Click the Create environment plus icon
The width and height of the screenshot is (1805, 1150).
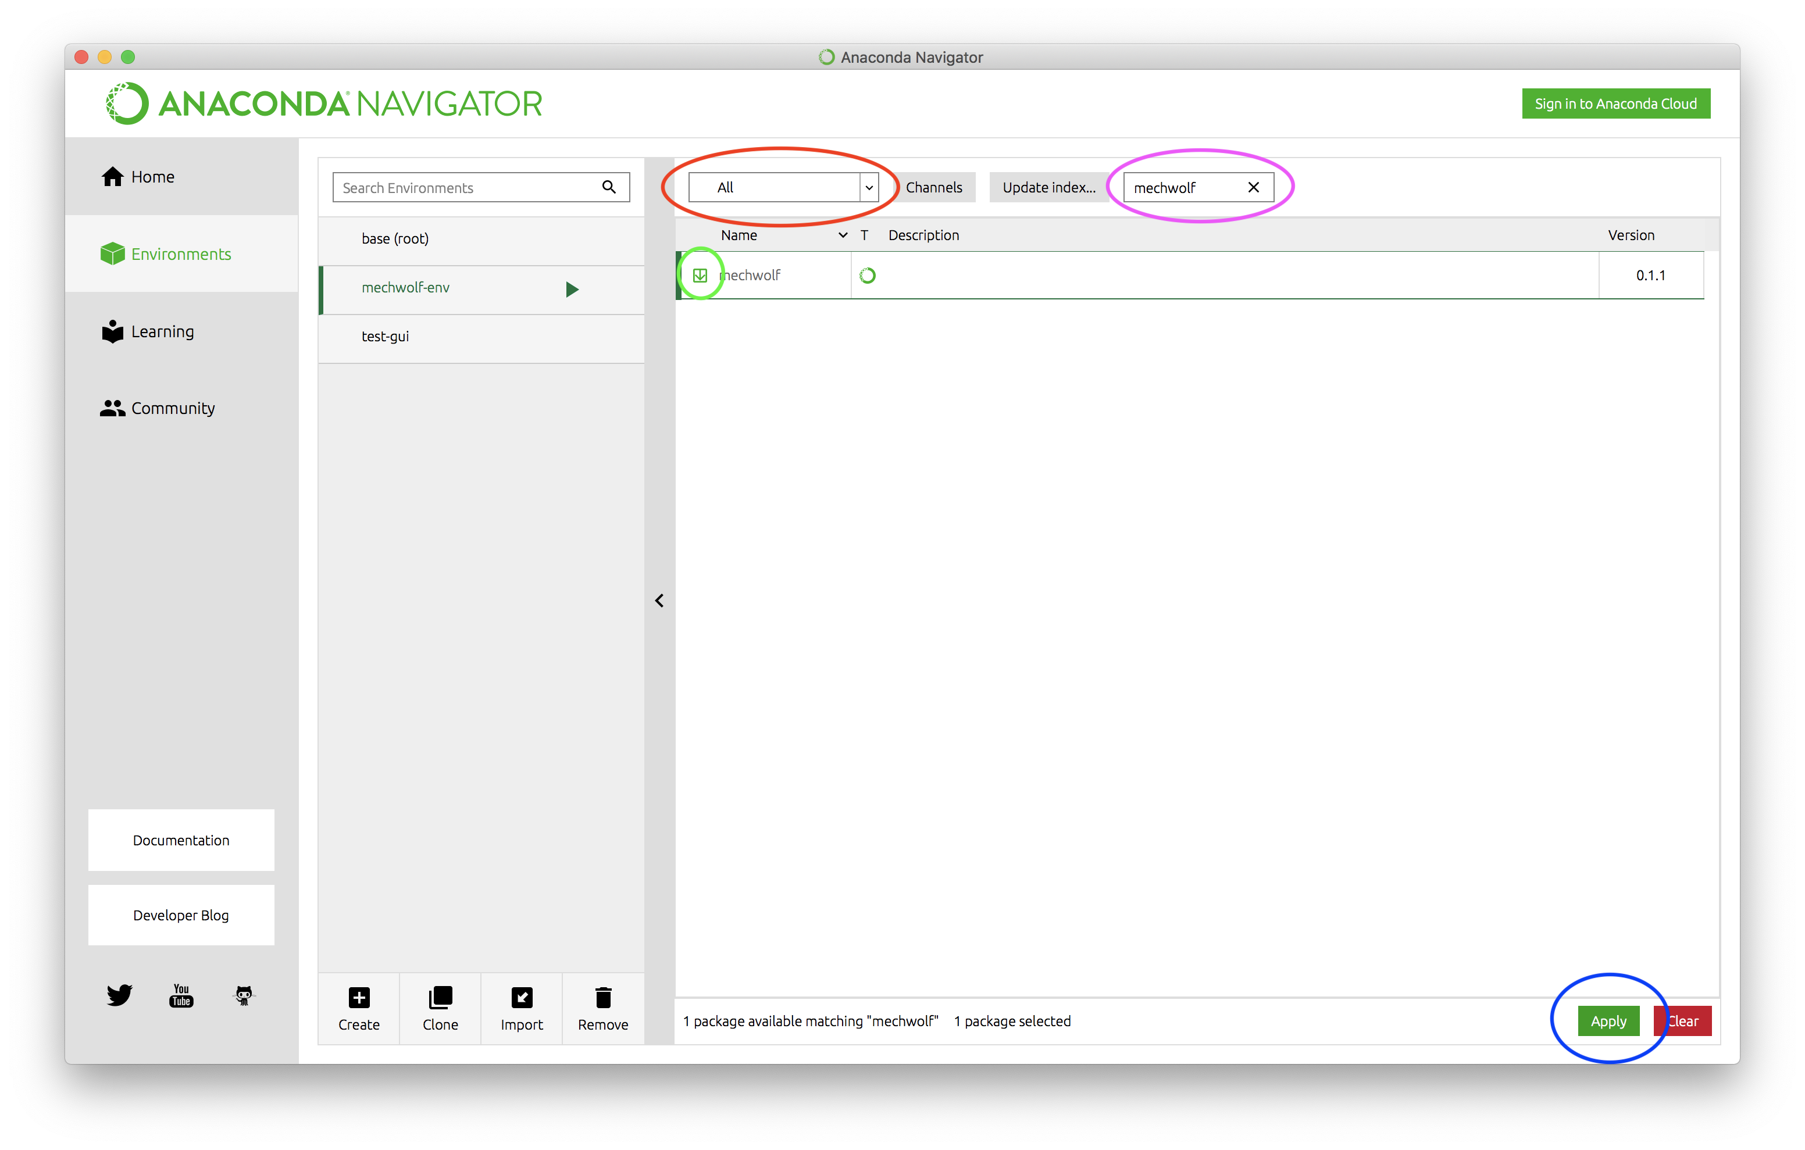(359, 997)
